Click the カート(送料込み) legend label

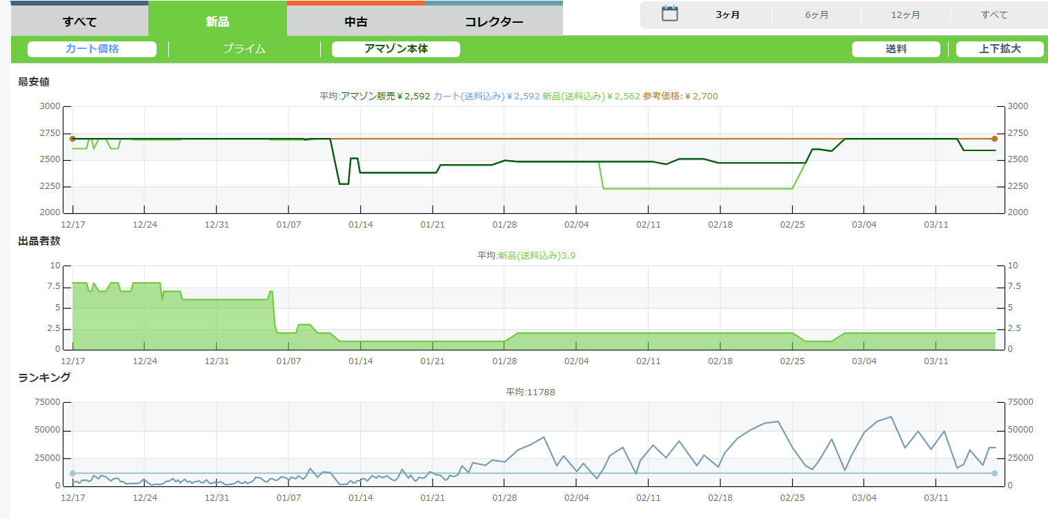468,96
